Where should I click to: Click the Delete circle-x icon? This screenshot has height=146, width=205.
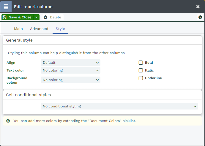pyautogui.click(x=45, y=17)
